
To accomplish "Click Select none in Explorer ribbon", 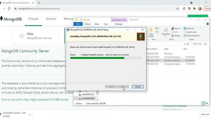I will click(x=190, y=32).
